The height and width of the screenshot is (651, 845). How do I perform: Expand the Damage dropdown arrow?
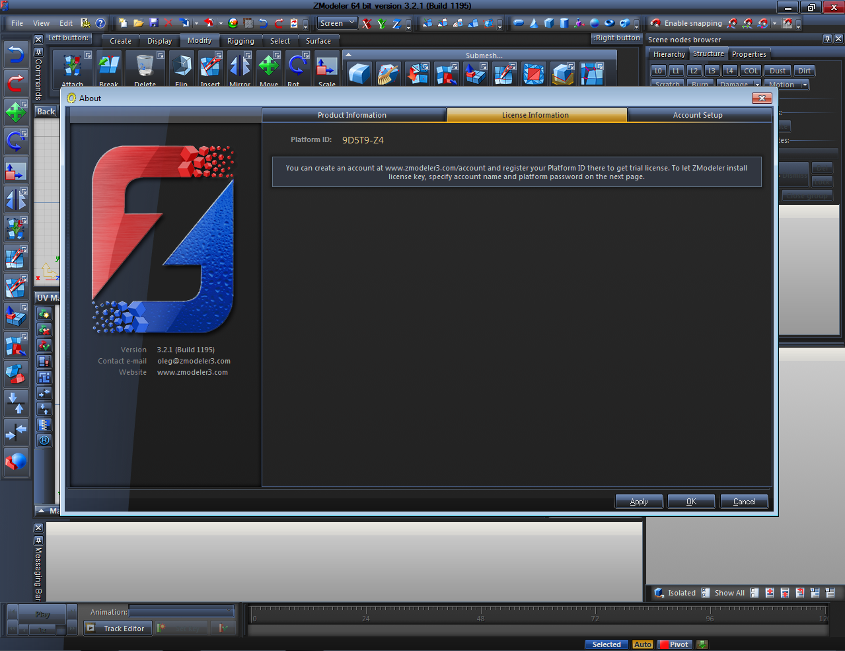pos(757,85)
